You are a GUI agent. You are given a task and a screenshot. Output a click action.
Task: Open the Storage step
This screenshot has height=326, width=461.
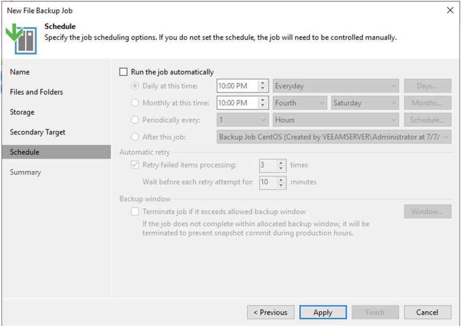point(22,112)
